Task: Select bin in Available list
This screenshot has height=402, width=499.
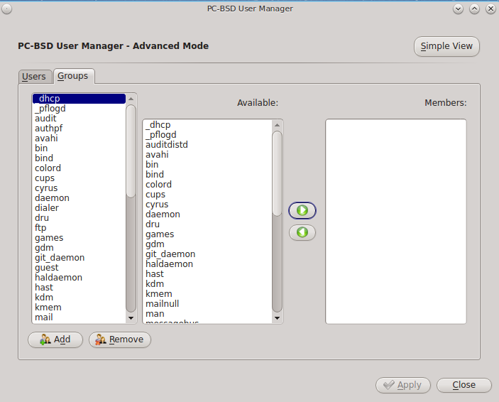Action: [207, 165]
